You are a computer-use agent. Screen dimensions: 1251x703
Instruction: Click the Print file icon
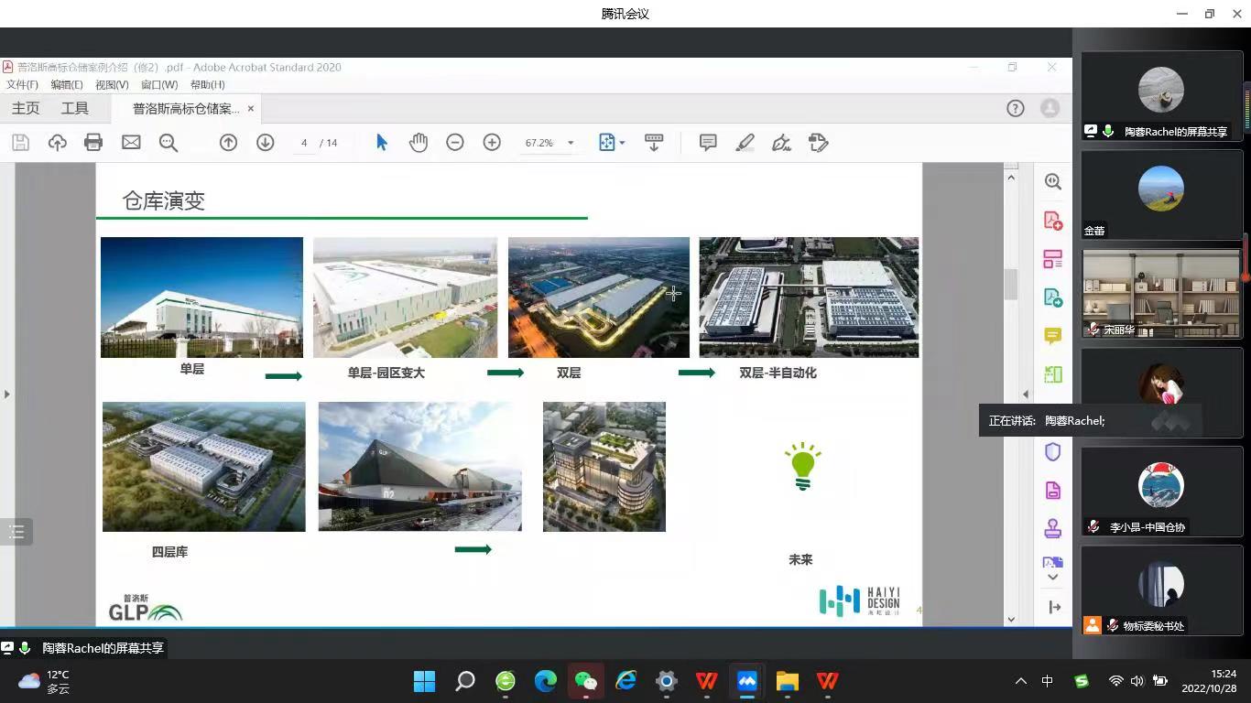click(x=93, y=143)
